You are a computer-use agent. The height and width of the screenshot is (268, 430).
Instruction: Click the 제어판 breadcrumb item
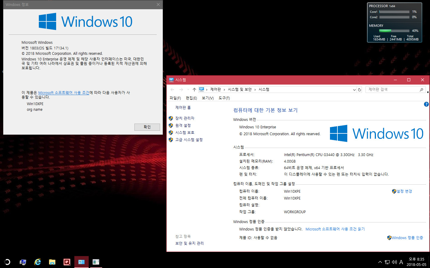tap(216, 89)
